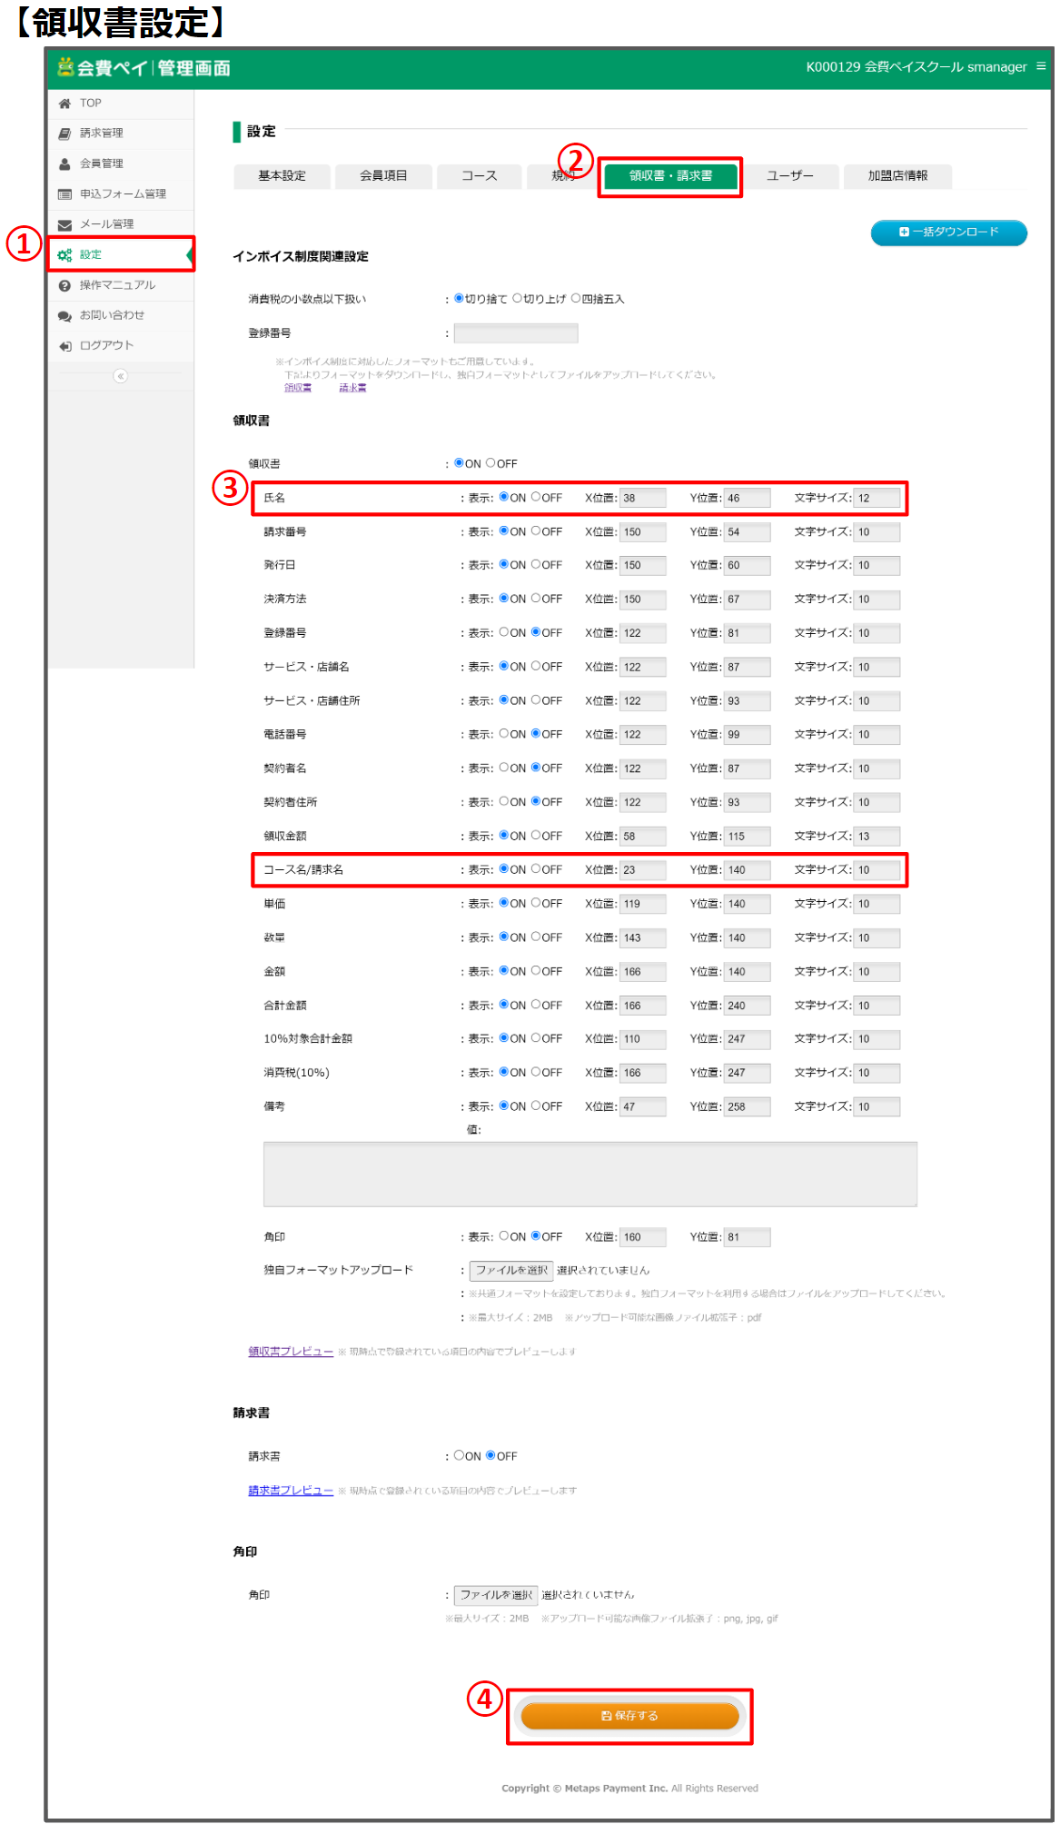
Task: Set 氏名 display to OFF
Action: [536, 498]
